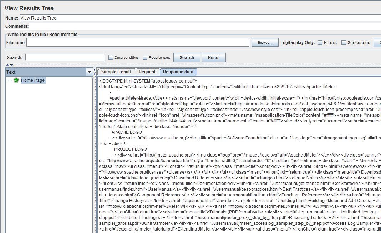Screen dimensions: 381x233
Task: Select the Home Page result in the tree
Action: click(x=33, y=80)
